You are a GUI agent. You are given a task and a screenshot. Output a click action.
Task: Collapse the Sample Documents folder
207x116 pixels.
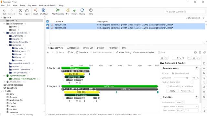click(x=4, y=33)
